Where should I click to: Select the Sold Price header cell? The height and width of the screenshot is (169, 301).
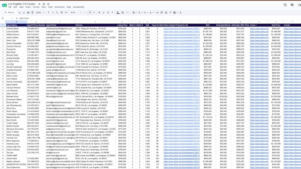[276, 25]
